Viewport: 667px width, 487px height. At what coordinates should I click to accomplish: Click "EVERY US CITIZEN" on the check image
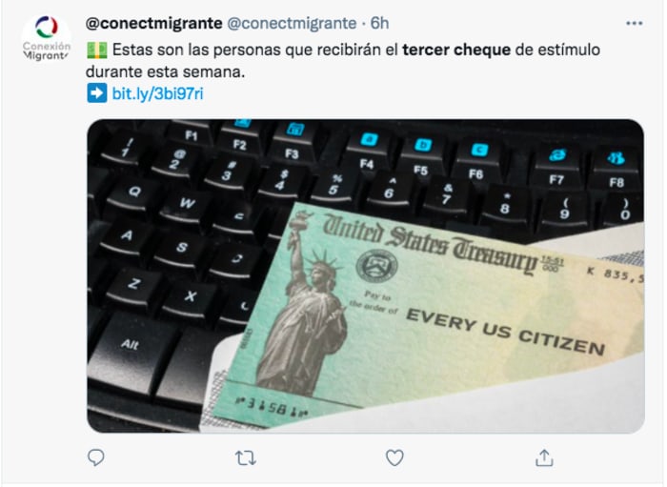tap(505, 332)
